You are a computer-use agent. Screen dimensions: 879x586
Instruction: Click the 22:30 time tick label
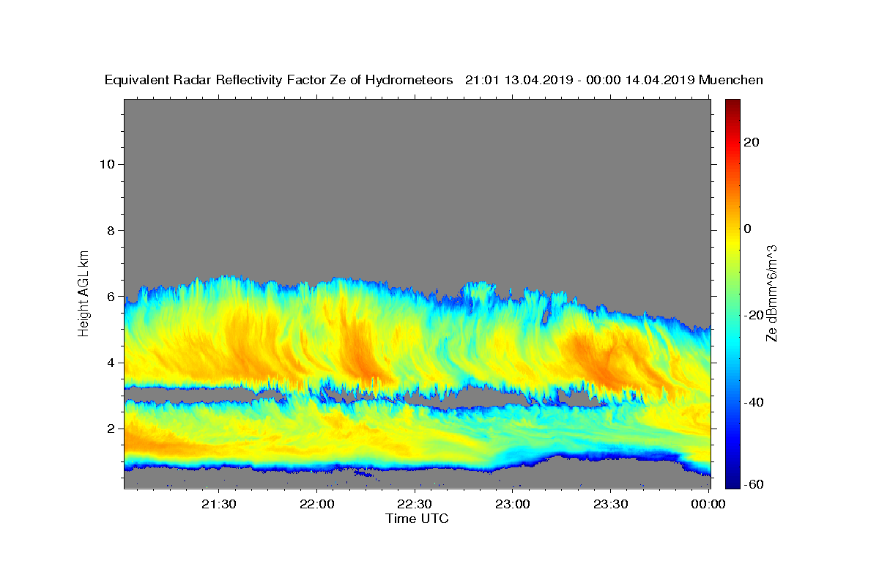pos(415,504)
